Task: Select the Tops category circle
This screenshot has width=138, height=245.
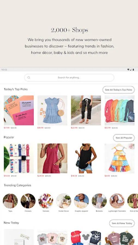Action: [10, 201]
